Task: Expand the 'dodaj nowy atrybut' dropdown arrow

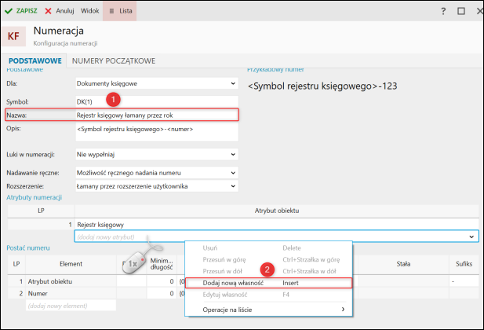Action: pos(471,236)
